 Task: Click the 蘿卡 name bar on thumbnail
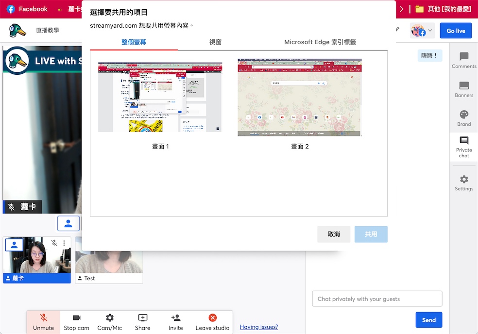coord(37,278)
